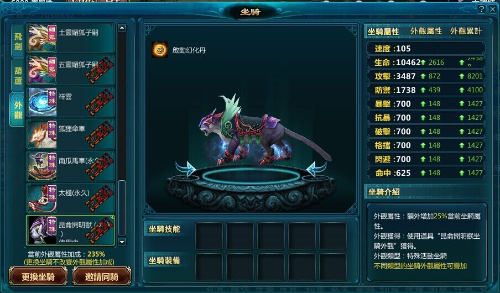Click the mount list scroll up arrow
This screenshot has width=500, height=293.
[x=122, y=28]
